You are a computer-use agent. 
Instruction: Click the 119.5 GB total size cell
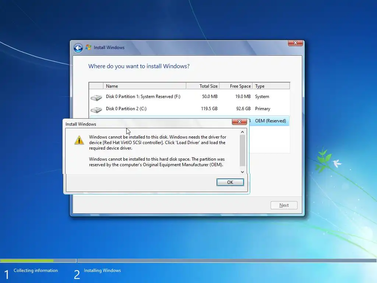(x=209, y=109)
